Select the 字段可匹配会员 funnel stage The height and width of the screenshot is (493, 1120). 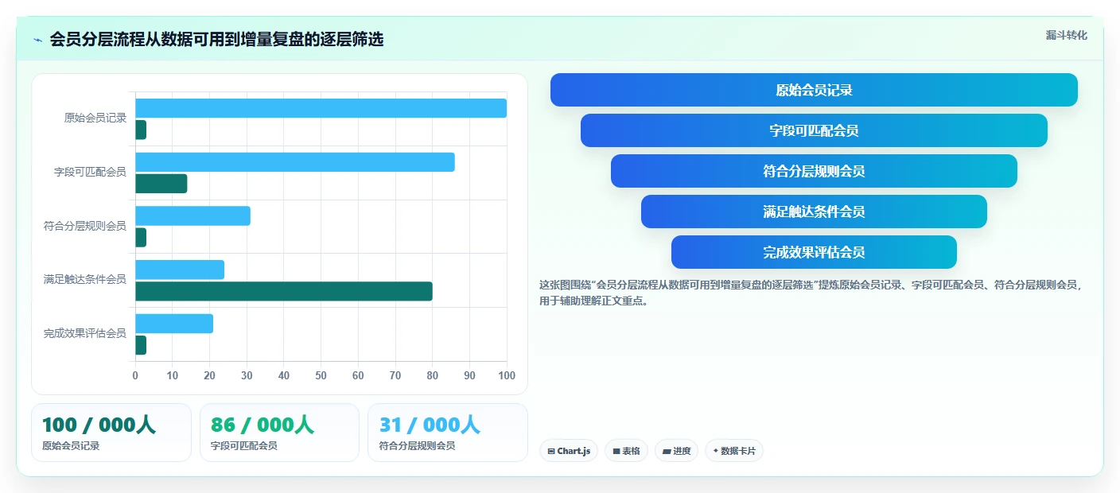pyautogui.click(x=814, y=130)
